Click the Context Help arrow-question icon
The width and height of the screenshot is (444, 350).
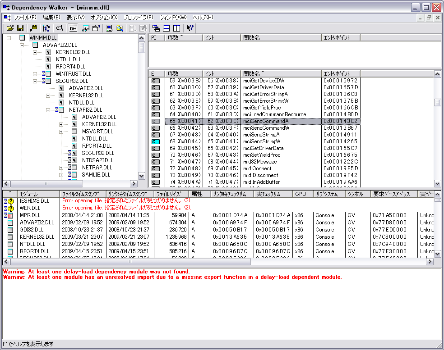pos(190,28)
